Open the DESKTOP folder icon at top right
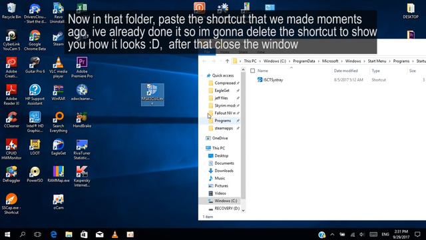 coord(411,11)
